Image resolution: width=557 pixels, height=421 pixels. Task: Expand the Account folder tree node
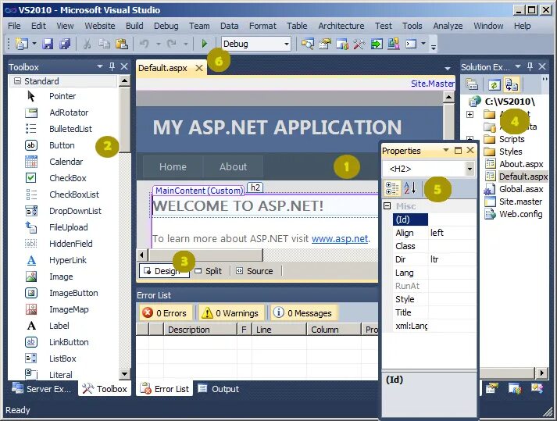tap(470, 114)
